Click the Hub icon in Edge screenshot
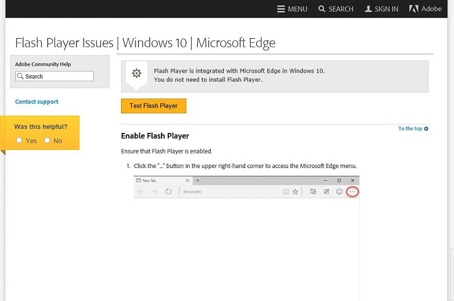The height and width of the screenshot is (301, 454). (x=313, y=192)
